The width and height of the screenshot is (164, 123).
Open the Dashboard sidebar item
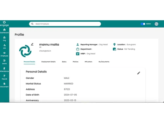[x=4, y=31]
